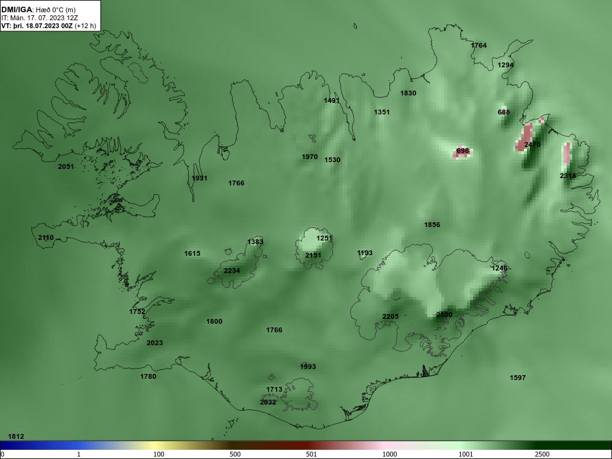Click the 2500 tick on the color scale

coord(542,454)
